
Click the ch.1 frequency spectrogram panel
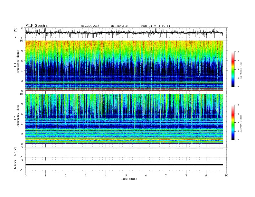[x=124, y=66]
